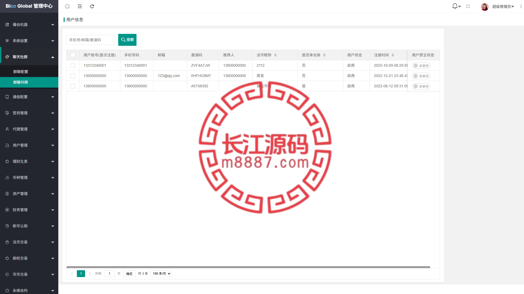Check the select-all header checkbox
The width and height of the screenshot is (524, 294).
point(73,55)
